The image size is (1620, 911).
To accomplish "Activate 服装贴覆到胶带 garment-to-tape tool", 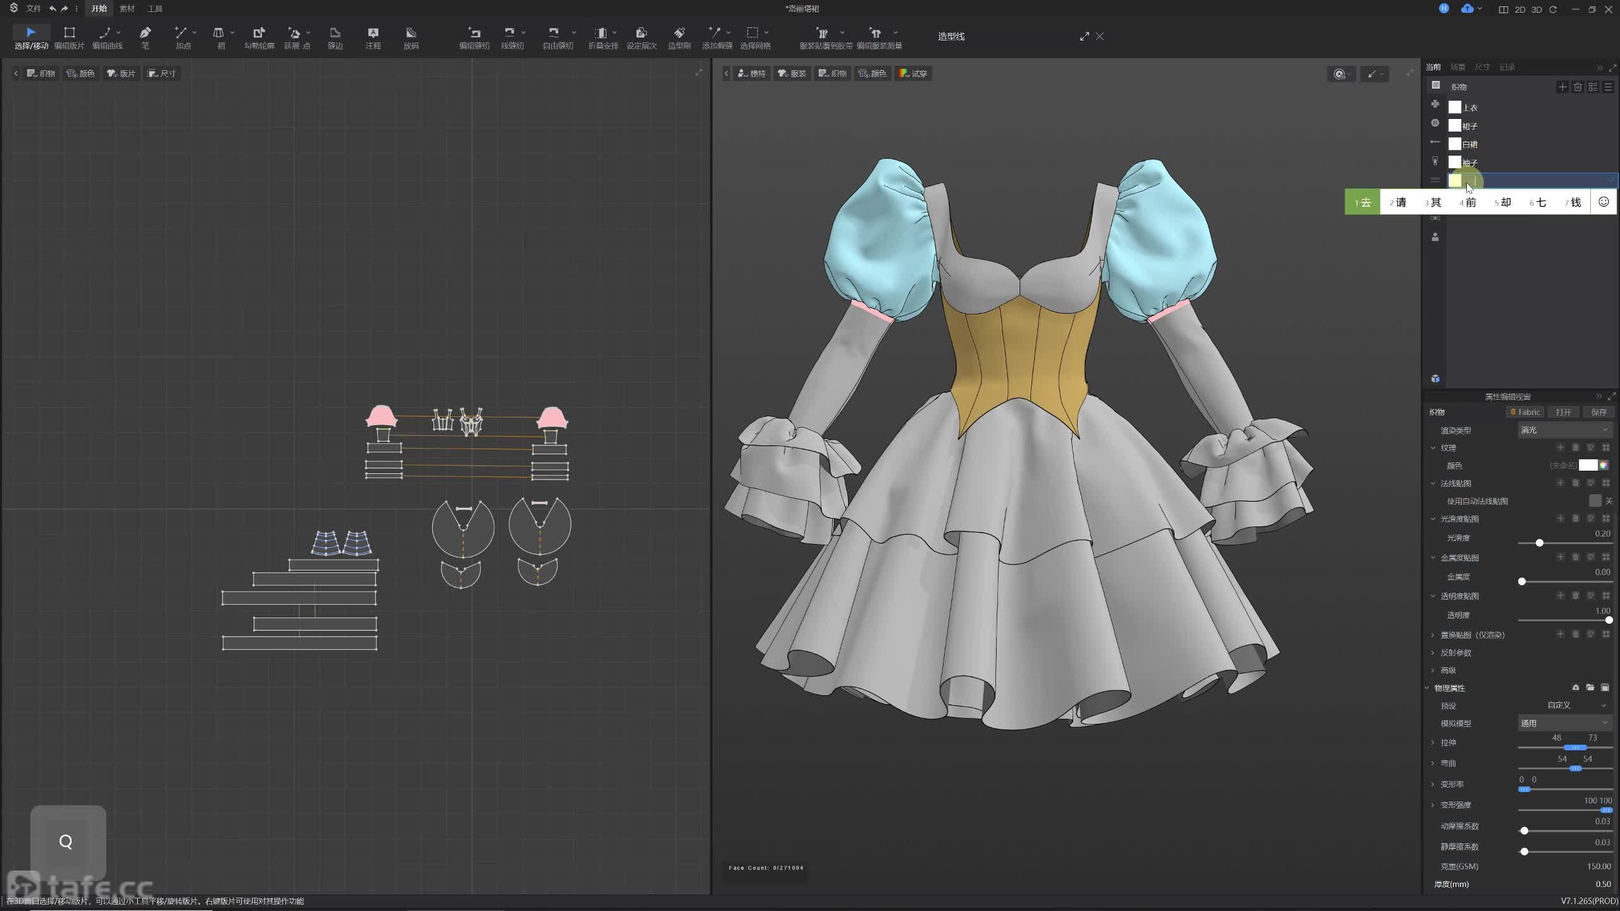I will point(826,37).
